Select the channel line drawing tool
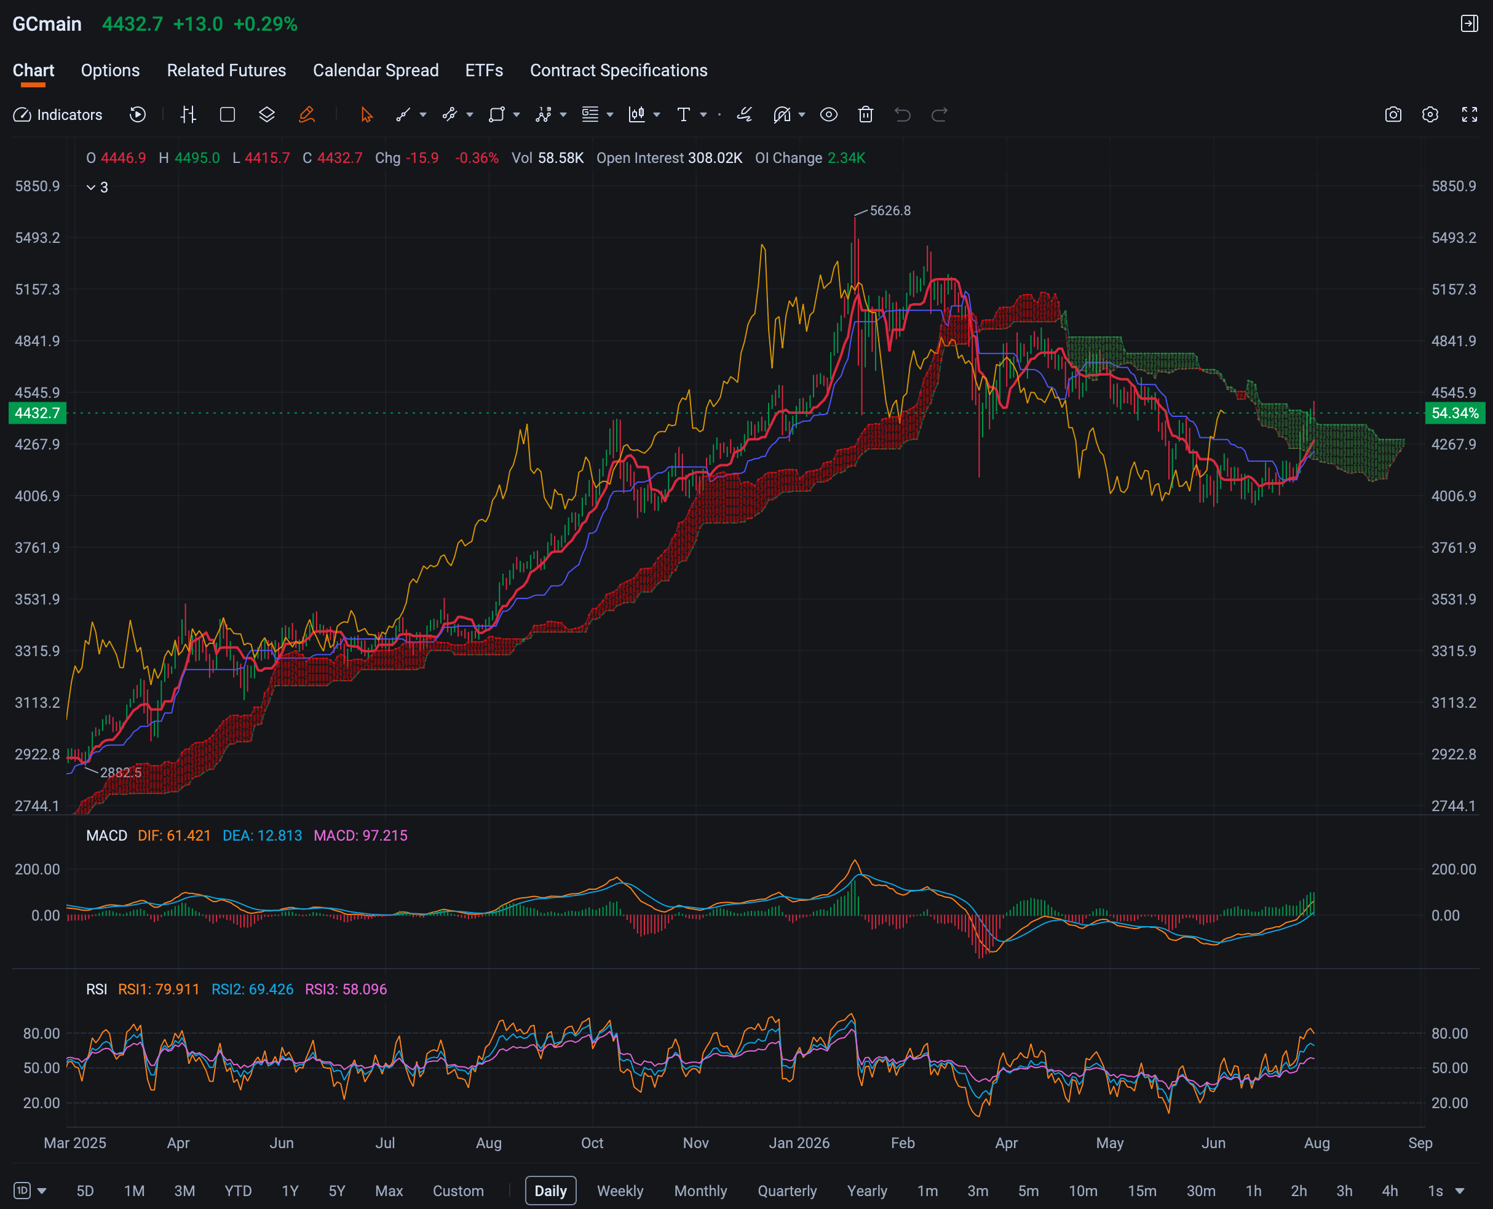The image size is (1493, 1209). pyautogui.click(x=450, y=115)
